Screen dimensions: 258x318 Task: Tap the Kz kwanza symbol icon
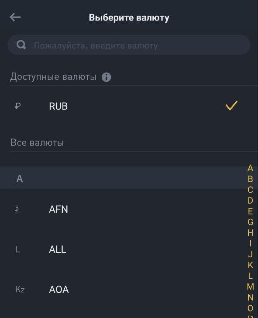click(20, 290)
